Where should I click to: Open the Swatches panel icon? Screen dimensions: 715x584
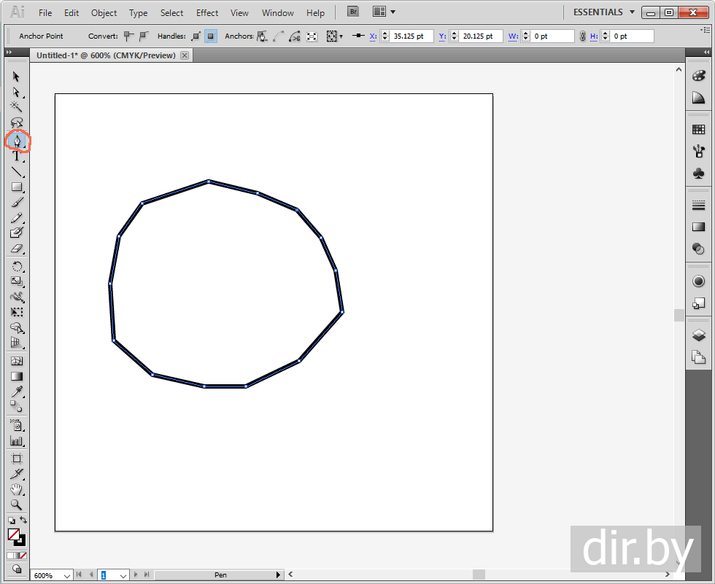tap(698, 130)
